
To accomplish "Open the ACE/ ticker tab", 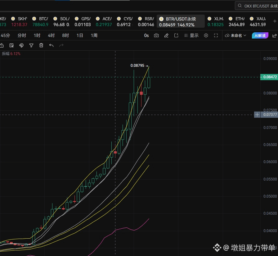I will coord(104,21).
